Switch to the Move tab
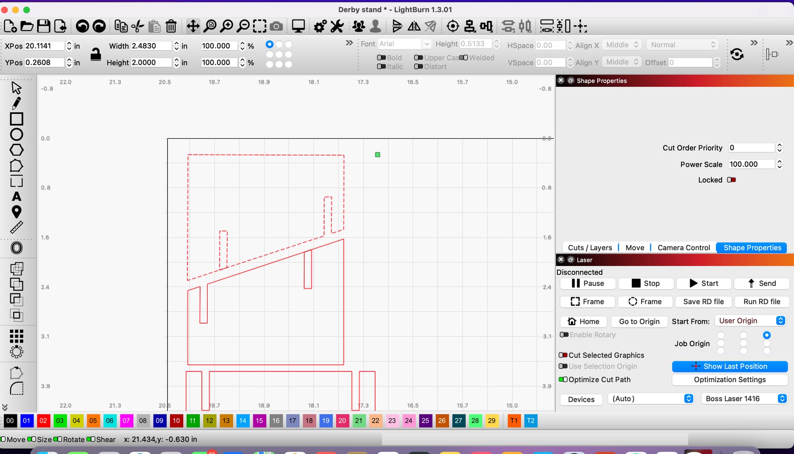Image resolution: width=794 pixels, height=454 pixels. click(635, 247)
